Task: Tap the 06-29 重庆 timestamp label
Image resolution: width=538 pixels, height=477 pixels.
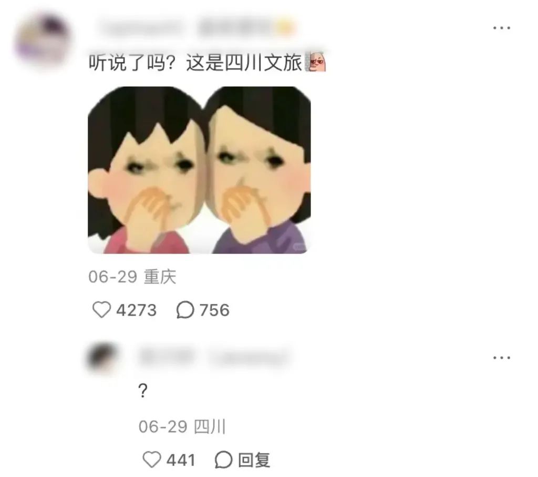Action: click(x=132, y=277)
